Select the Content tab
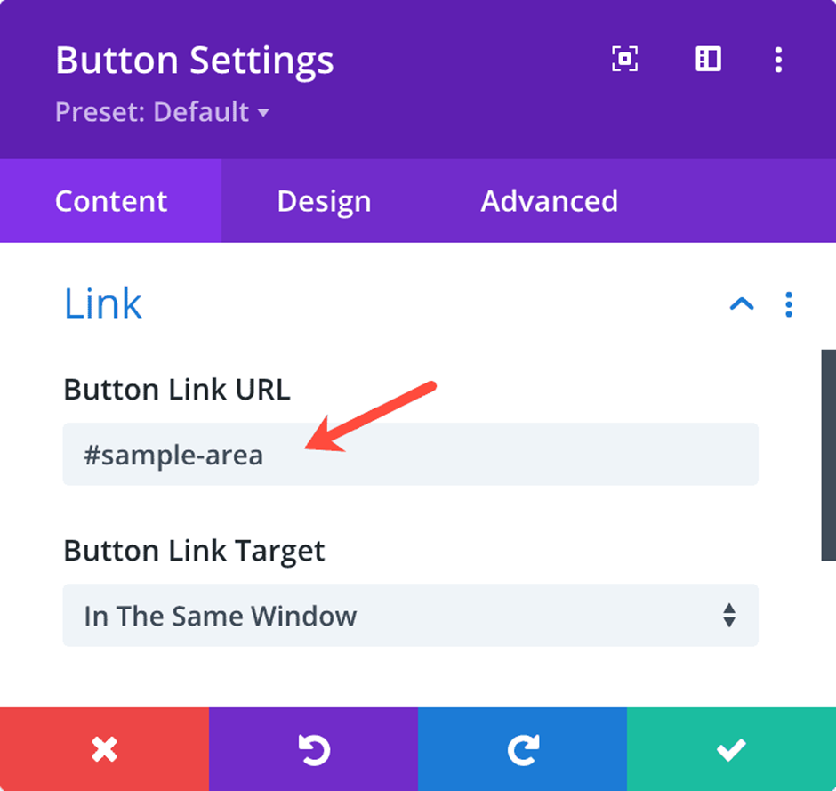Viewport: 836px width, 791px height. (x=111, y=201)
